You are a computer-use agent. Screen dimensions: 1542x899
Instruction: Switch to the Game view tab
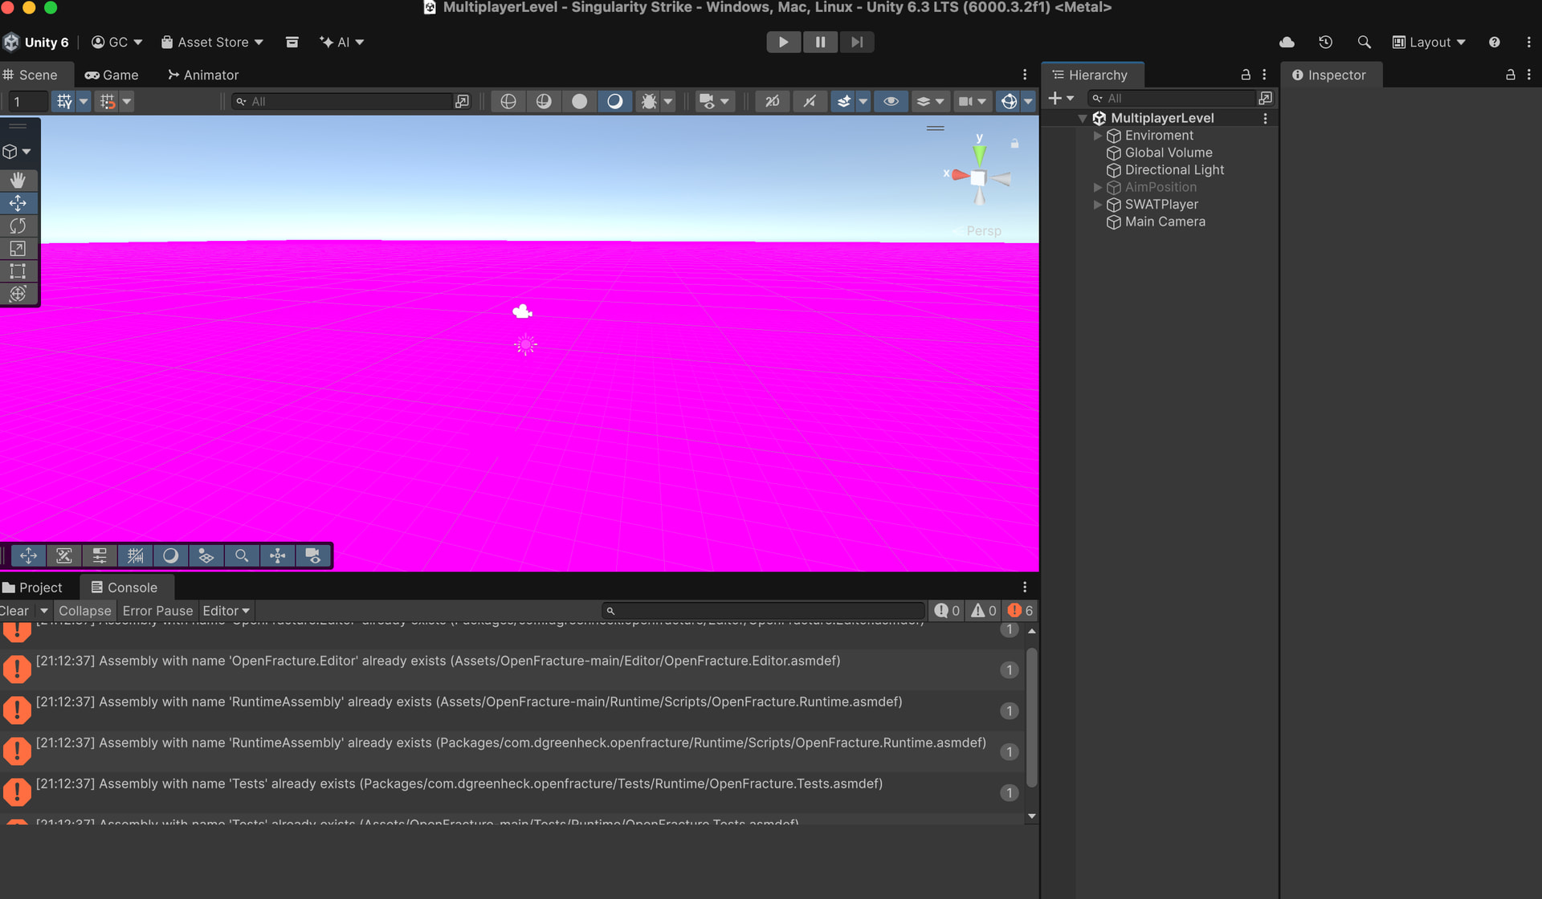coord(112,75)
